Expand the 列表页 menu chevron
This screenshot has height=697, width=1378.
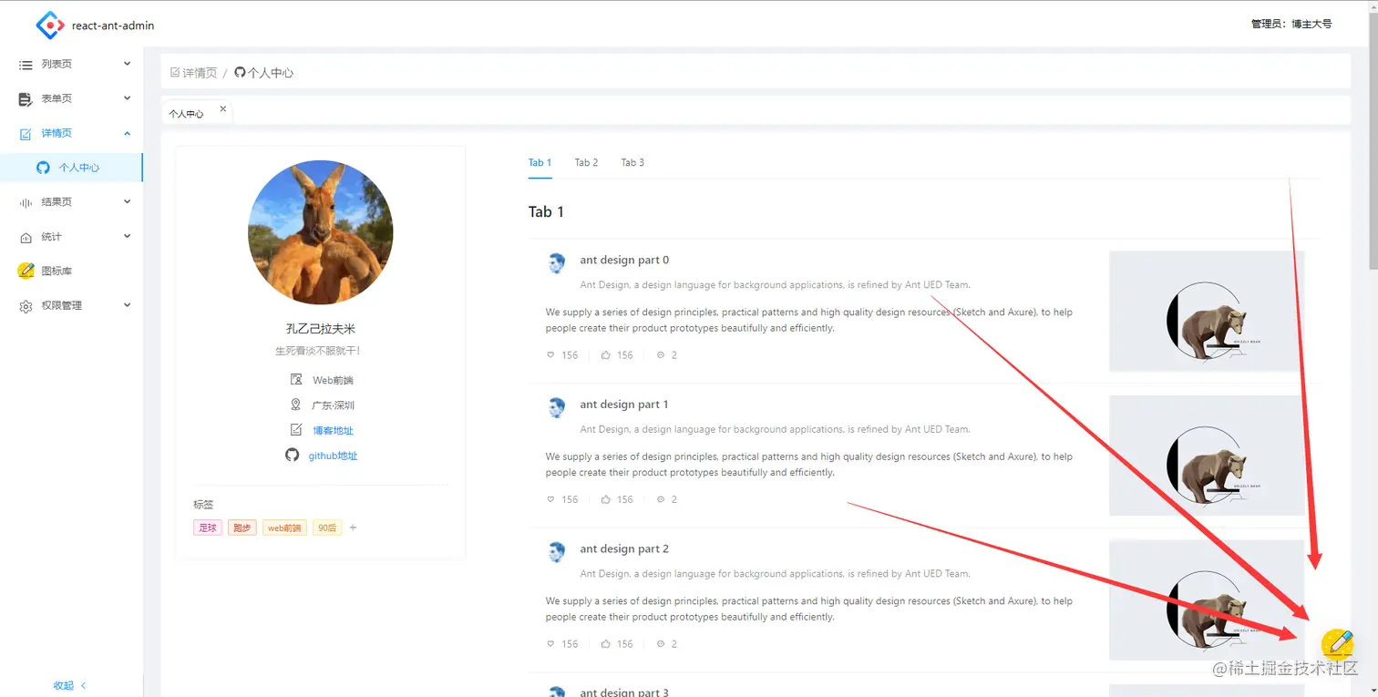(128, 64)
